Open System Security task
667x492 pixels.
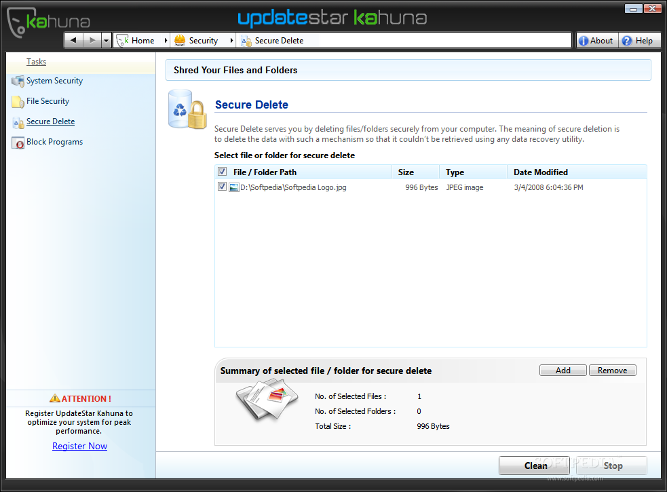coord(54,81)
